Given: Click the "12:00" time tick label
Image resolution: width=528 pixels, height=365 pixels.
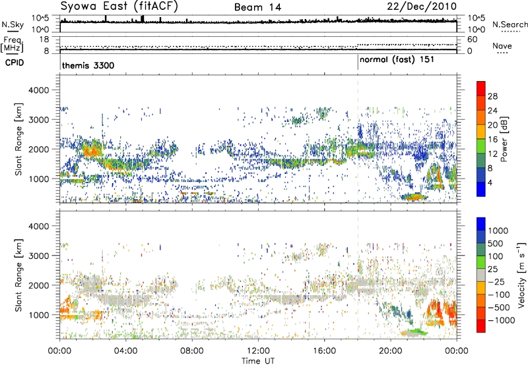Looking at the screenshot, I should click(258, 351).
